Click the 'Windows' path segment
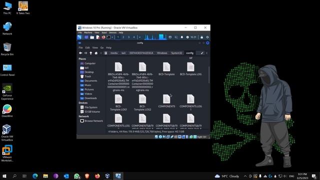The width and height of the screenshot is (320, 180). pos(162,53)
